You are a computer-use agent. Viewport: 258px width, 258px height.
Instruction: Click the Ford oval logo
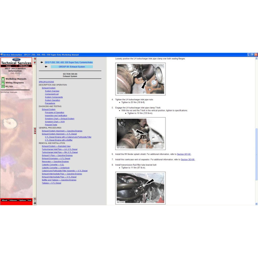coord(16,60)
